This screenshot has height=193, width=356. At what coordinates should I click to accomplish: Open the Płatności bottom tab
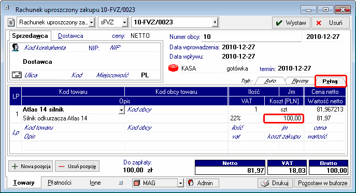[x=60, y=183]
